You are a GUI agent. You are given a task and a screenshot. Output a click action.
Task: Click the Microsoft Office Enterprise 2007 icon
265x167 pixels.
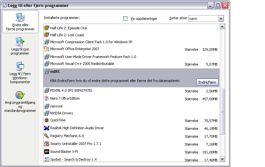46,49
